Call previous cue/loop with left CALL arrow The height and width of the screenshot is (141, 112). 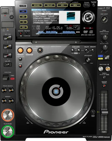coord(73,50)
